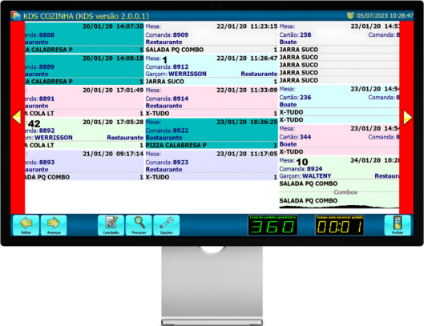Screen dimensions: 424x326
Task: Click the timestamp 23/01/20 10:36:25
Action: (247, 123)
